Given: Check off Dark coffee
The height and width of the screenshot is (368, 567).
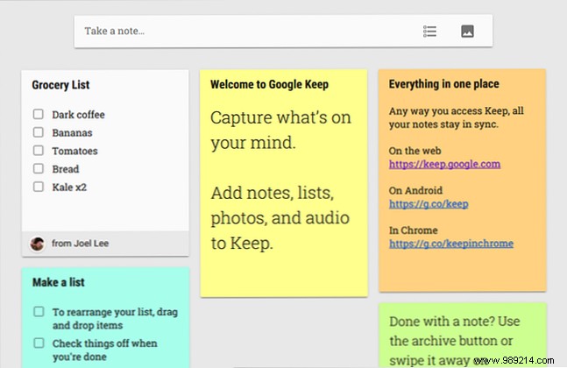Looking at the screenshot, I should click(x=39, y=114).
